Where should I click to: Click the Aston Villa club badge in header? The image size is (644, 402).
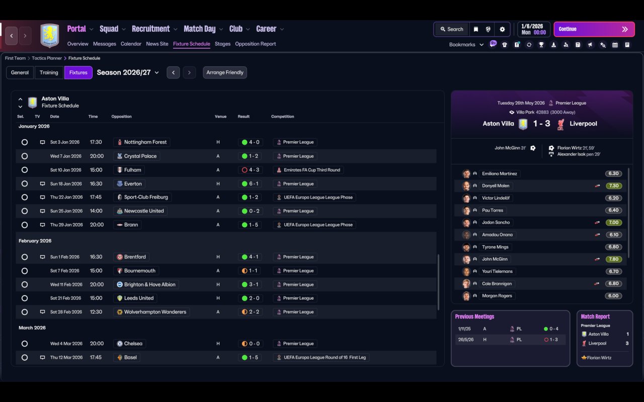(49, 36)
